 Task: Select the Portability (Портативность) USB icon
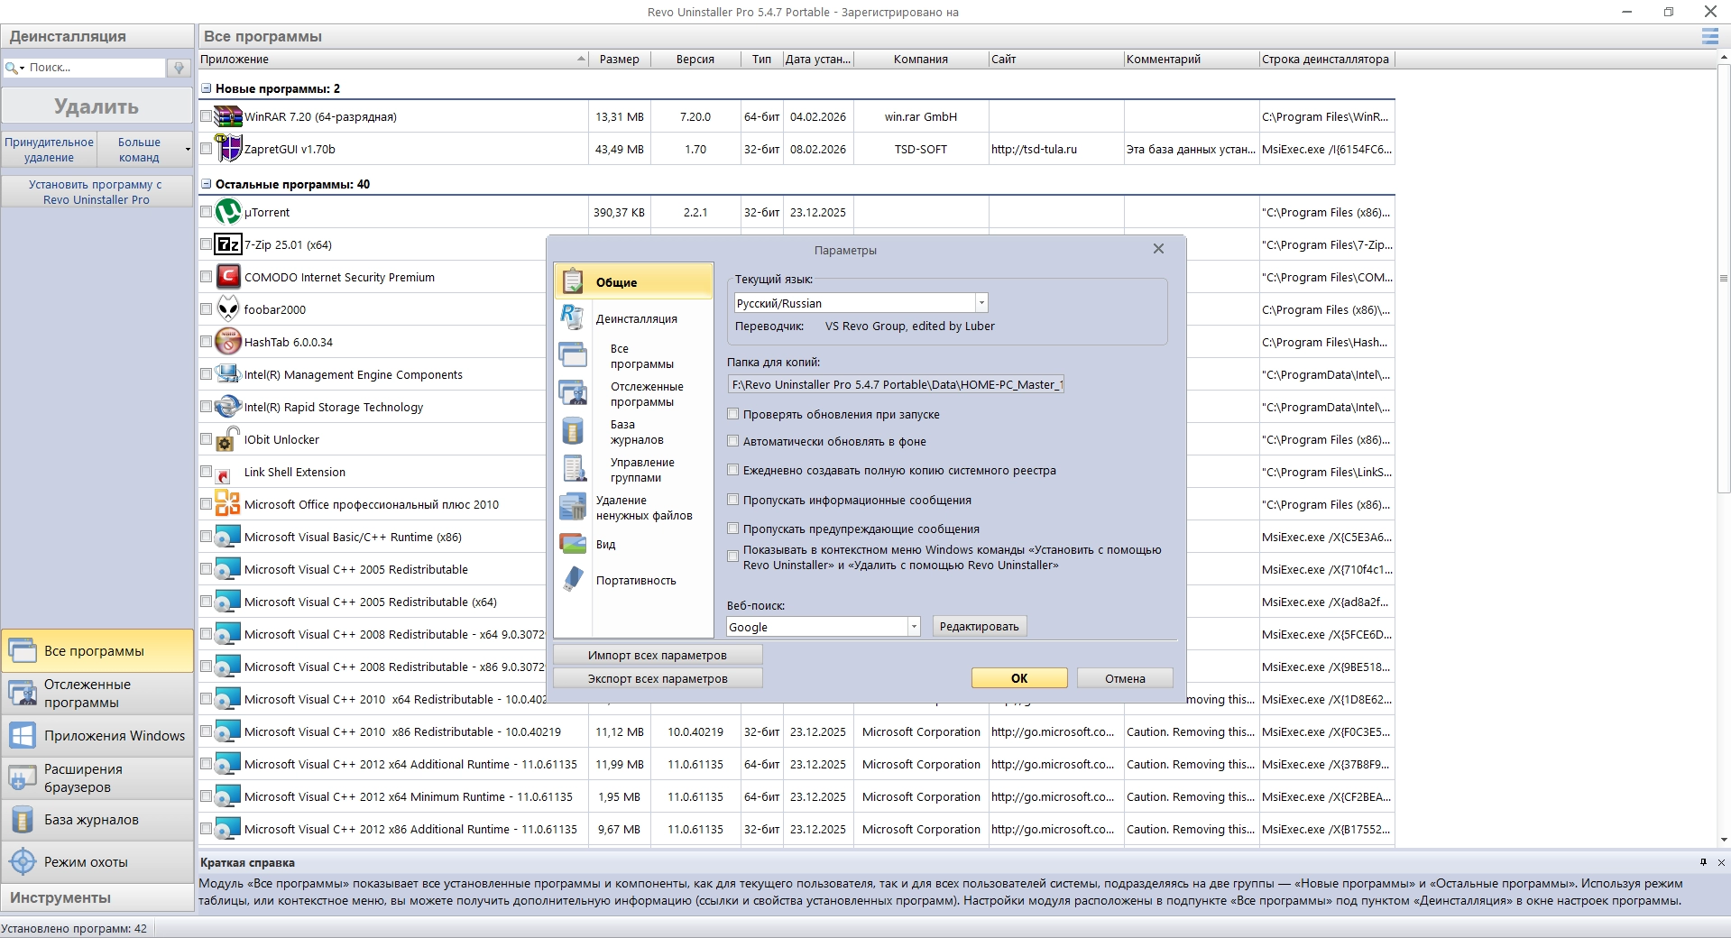pyautogui.click(x=573, y=580)
